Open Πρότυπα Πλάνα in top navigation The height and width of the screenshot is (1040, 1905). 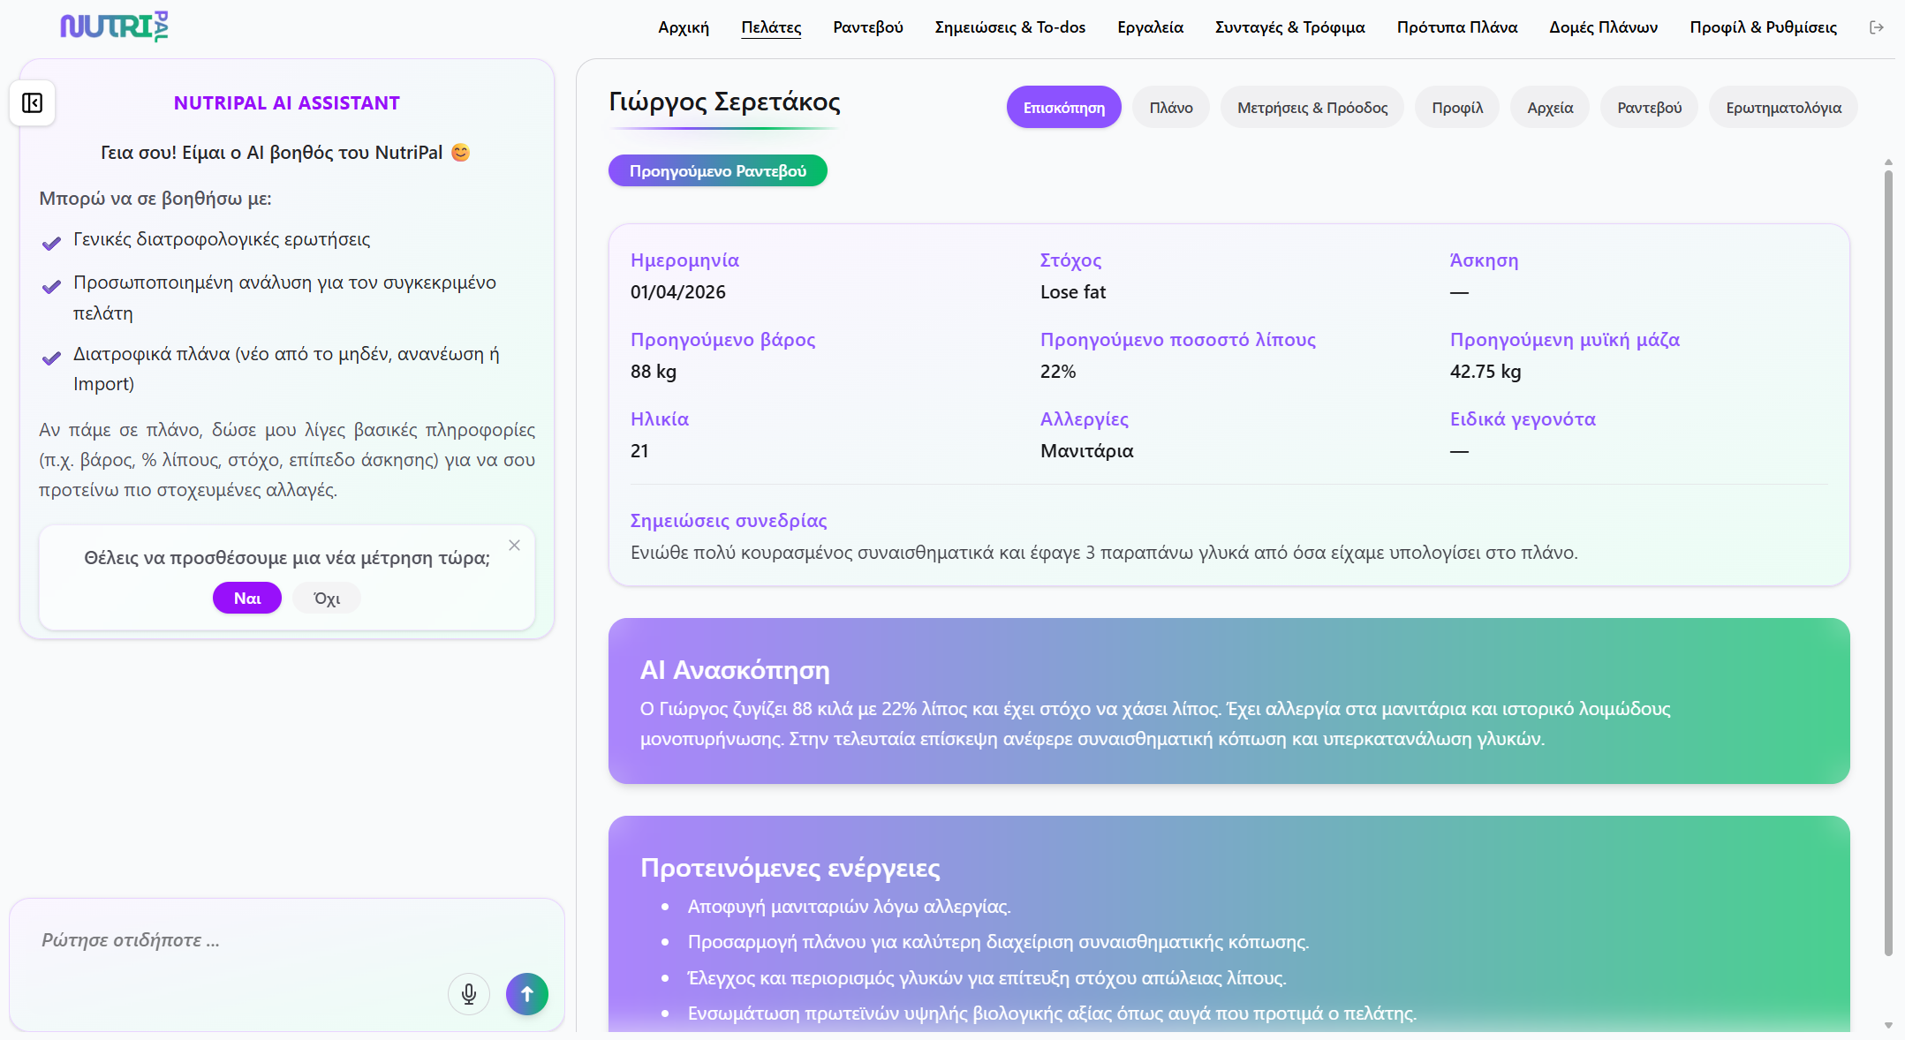pyautogui.click(x=1456, y=27)
